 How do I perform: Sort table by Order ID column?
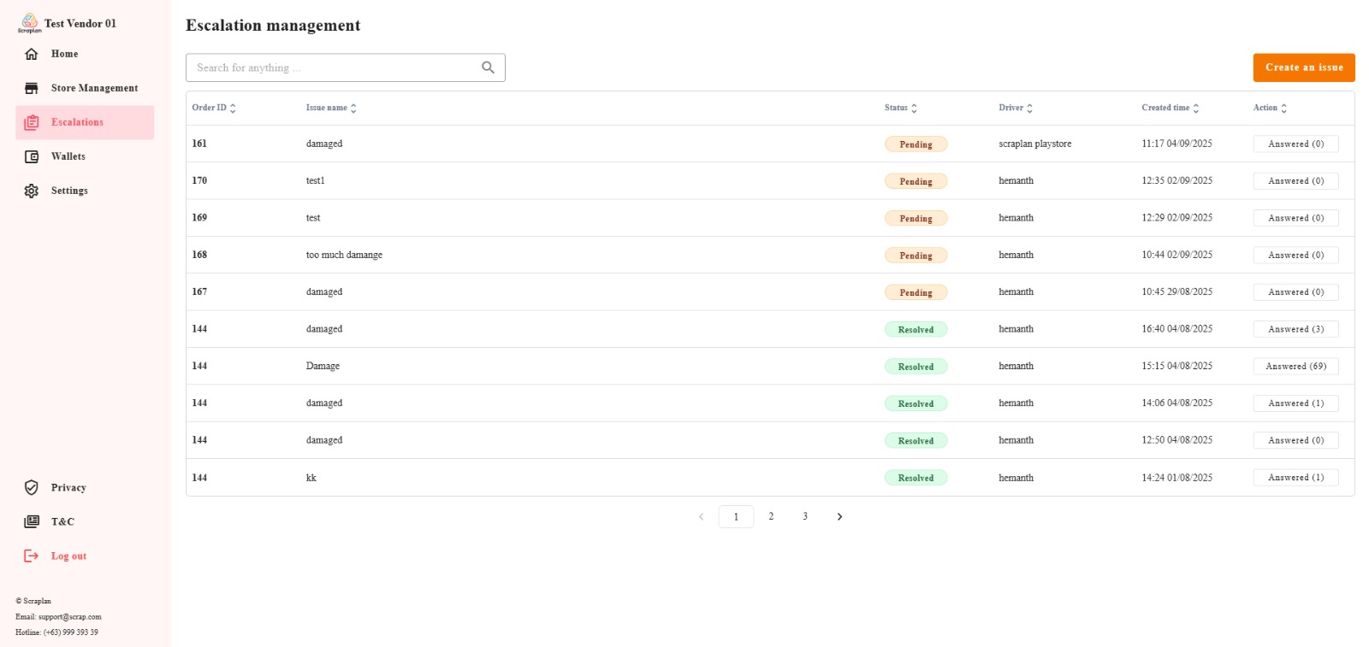point(233,109)
